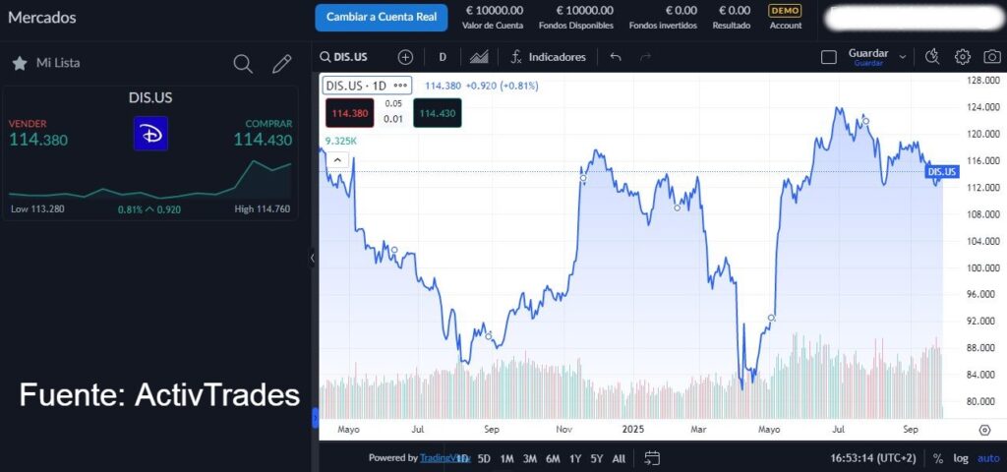The image size is (1007, 472).
Task: Click the add symbol compare plus icon
Action: (x=405, y=57)
